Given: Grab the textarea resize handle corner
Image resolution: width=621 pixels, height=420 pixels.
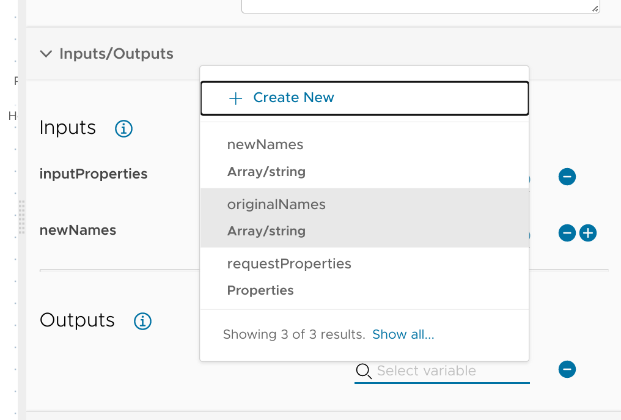Looking at the screenshot, I should click(595, 8).
